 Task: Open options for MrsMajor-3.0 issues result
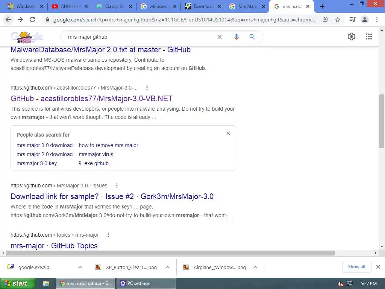click(117, 186)
